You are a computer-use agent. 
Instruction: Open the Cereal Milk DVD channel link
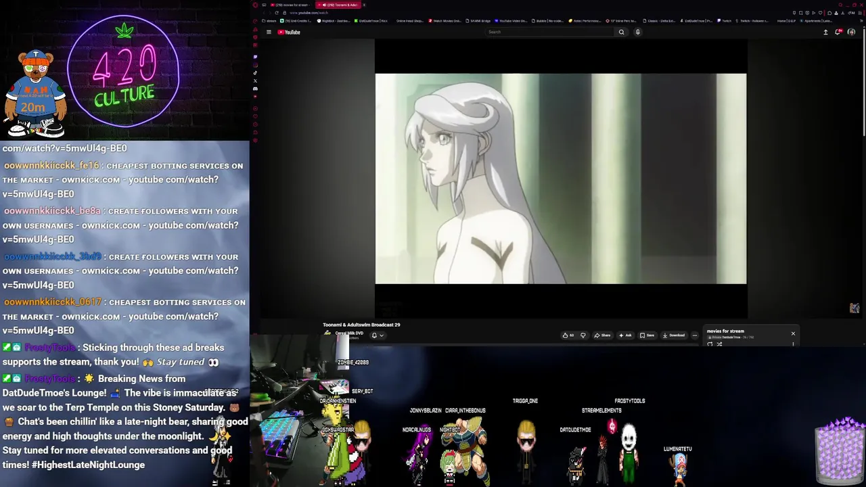click(x=349, y=333)
